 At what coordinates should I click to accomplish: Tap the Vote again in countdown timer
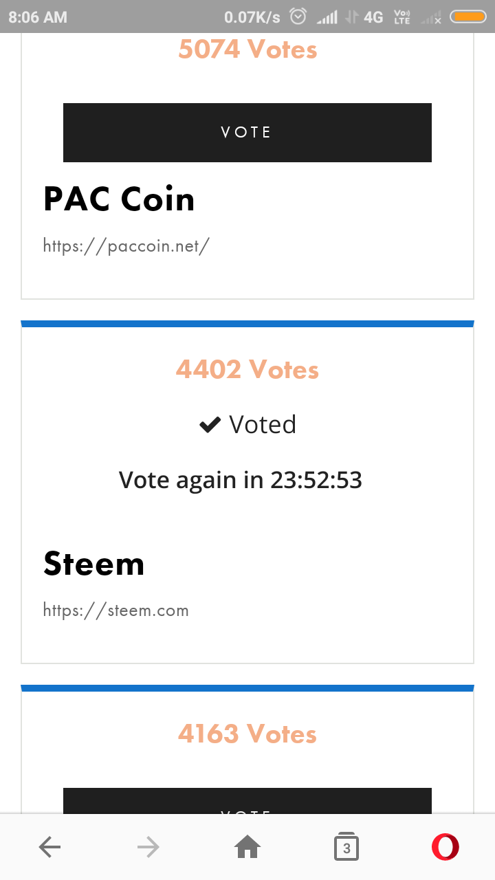241,480
